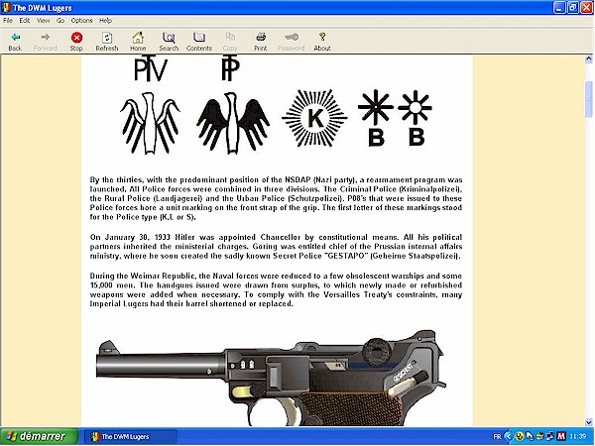
Task: Click the FR language indicator in tray
Action: point(497,436)
